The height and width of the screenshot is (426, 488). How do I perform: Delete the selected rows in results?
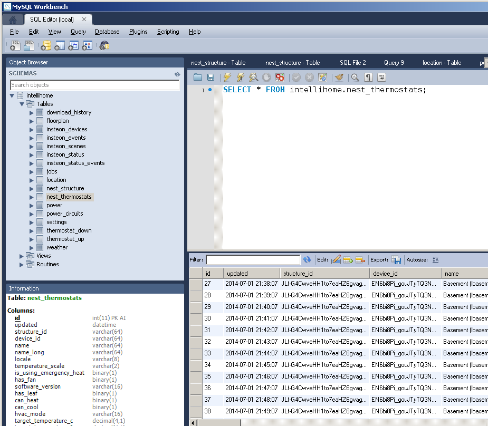360,259
